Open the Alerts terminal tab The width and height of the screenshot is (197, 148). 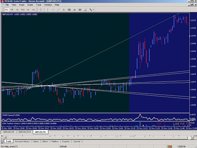(x=45, y=141)
